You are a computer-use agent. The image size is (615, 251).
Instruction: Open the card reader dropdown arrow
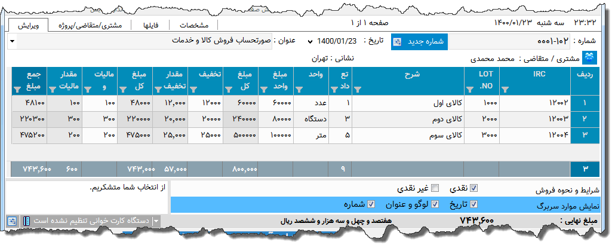(156, 221)
